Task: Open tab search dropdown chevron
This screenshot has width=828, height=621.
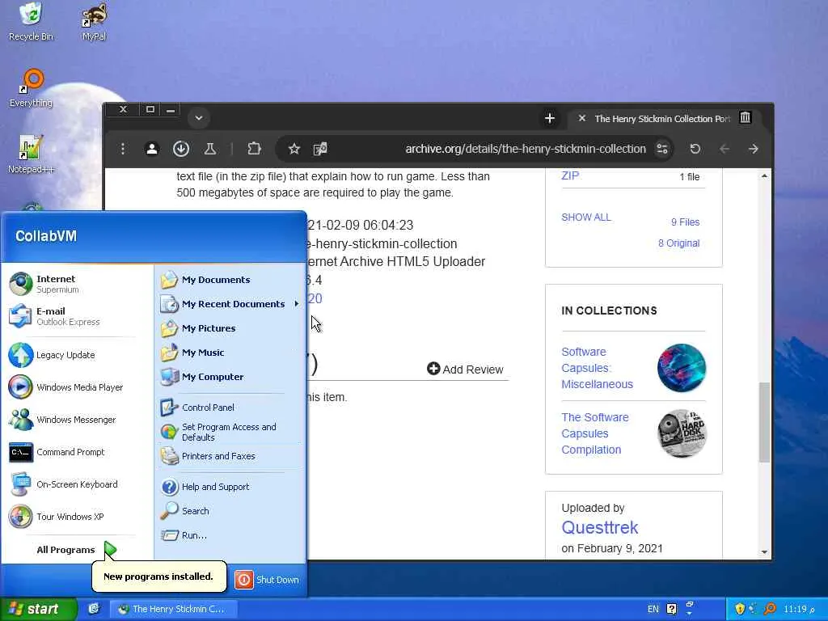Action: 199,118
